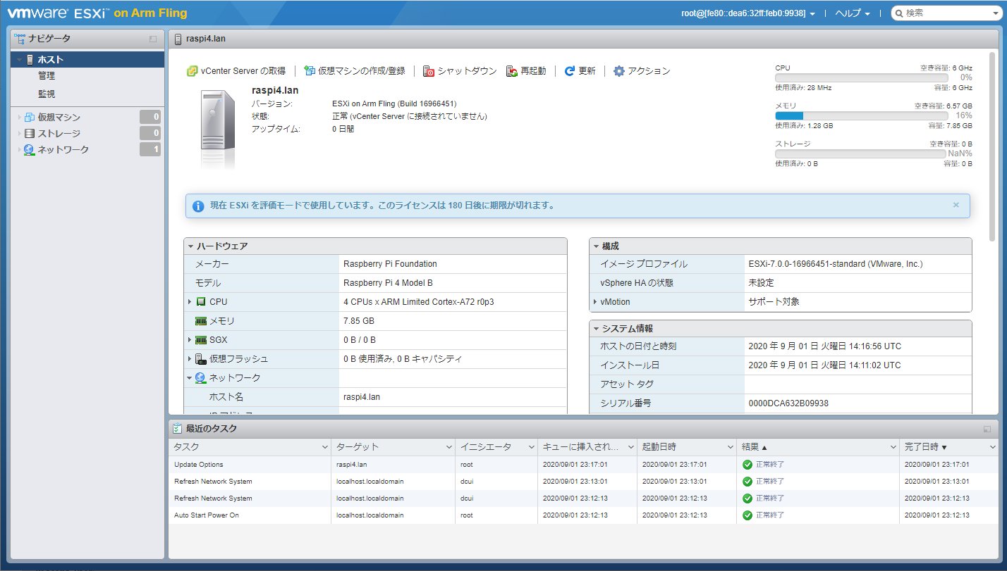Dismiss the evaluation mode notification

[x=956, y=205]
